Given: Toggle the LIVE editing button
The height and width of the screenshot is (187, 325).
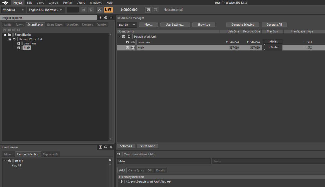Looking at the screenshot, I should 108,10.
